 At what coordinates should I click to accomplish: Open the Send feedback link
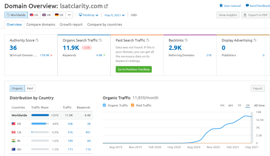(258, 6)
